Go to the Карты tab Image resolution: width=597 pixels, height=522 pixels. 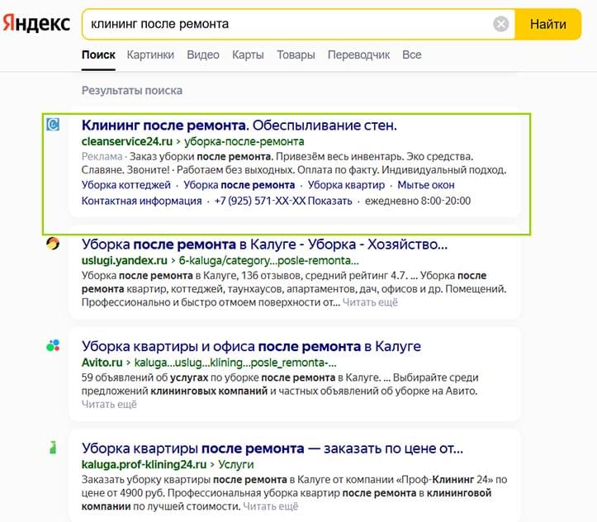(x=248, y=55)
